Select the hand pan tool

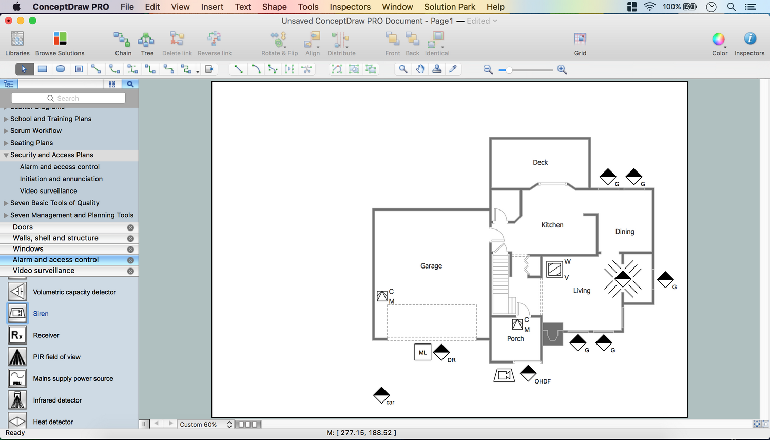tap(420, 69)
